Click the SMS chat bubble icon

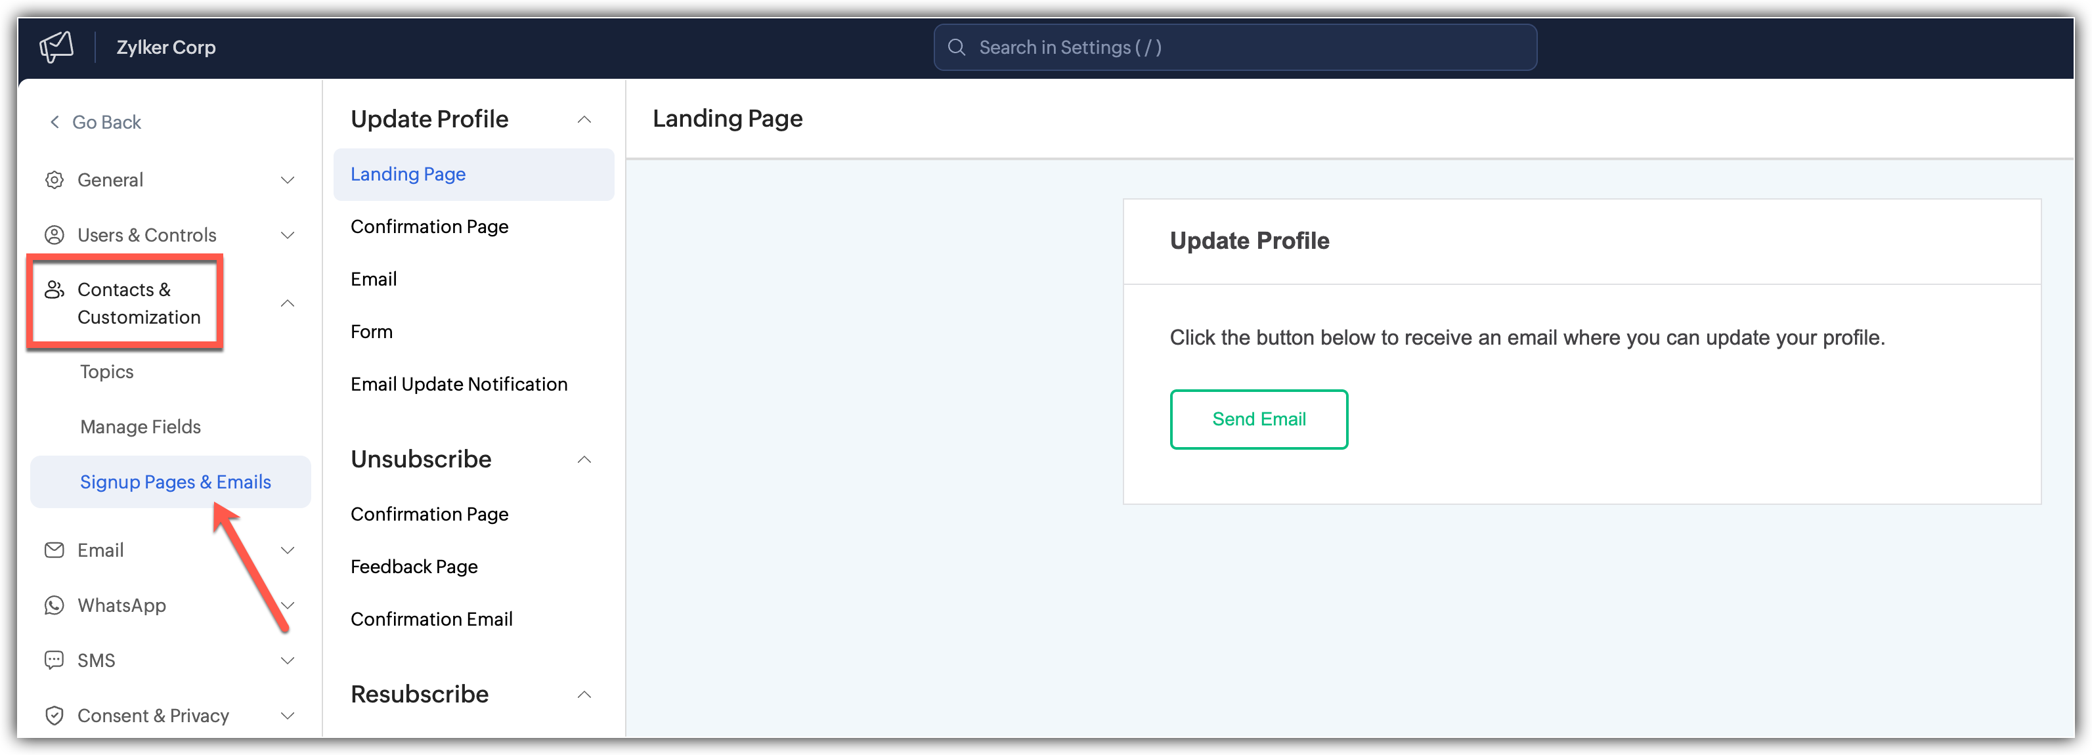coord(54,660)
